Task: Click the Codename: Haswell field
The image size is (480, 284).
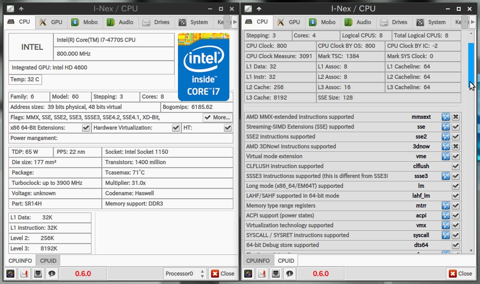Action: [x=168, y=193]
